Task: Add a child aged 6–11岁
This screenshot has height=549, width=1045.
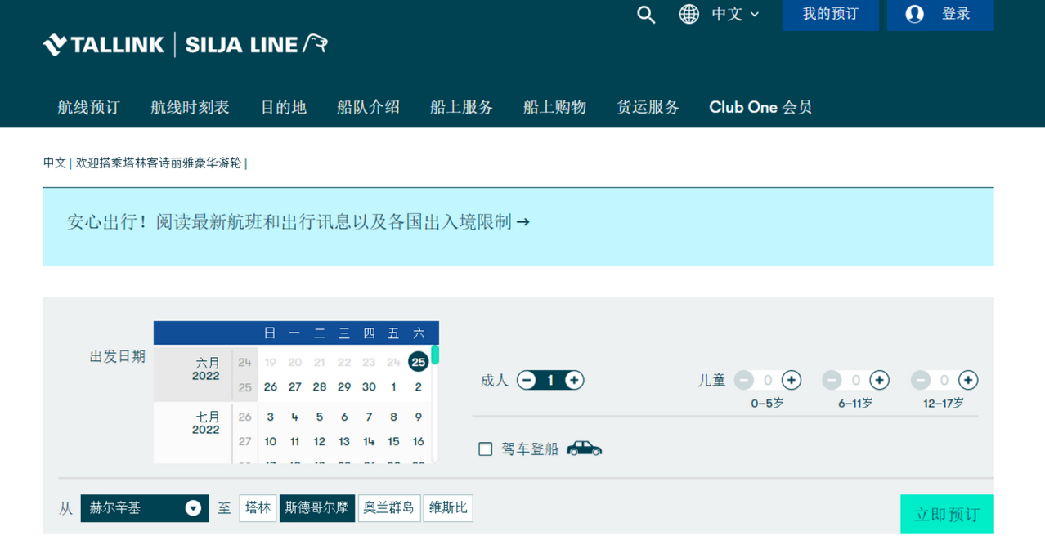Action: (879, 380)
